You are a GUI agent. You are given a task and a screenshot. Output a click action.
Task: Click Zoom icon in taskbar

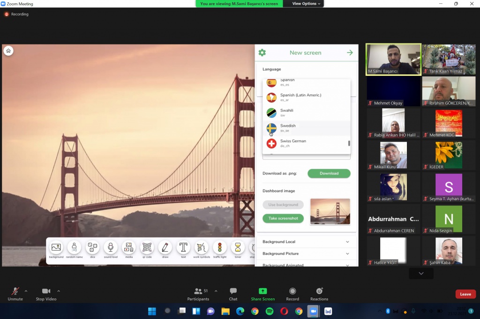(x=314, y=312)
